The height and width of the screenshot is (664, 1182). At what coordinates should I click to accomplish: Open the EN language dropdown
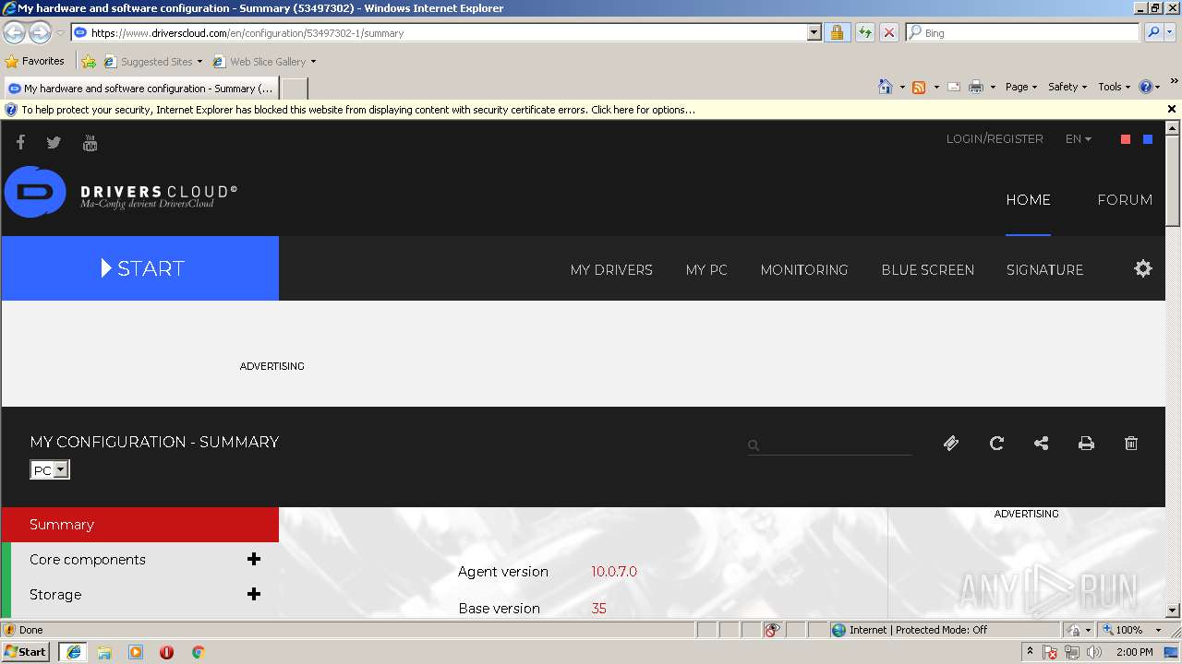(1078, 139)
